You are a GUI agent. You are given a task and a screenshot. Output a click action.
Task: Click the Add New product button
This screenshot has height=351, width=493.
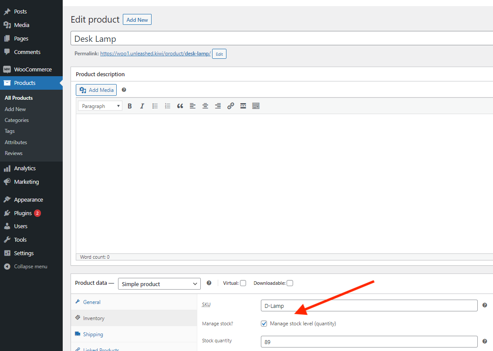point(137,20)
